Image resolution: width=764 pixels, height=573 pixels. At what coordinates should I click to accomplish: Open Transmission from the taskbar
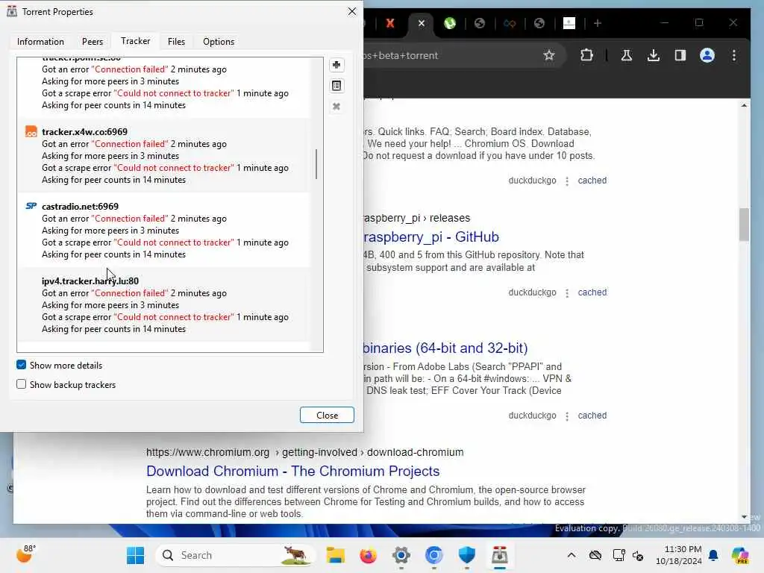pyautogui.click(x=499, y=555)
